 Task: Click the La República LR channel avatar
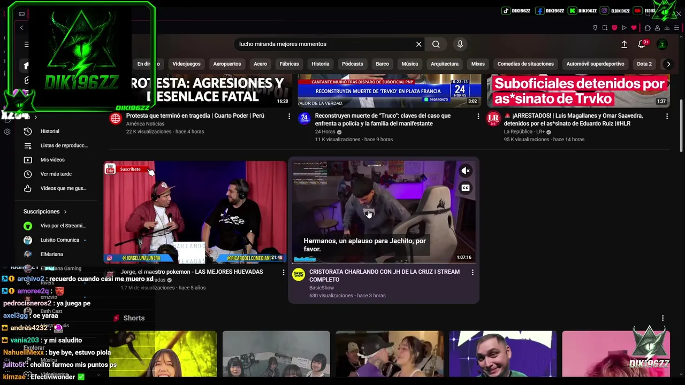coord(493,118)
